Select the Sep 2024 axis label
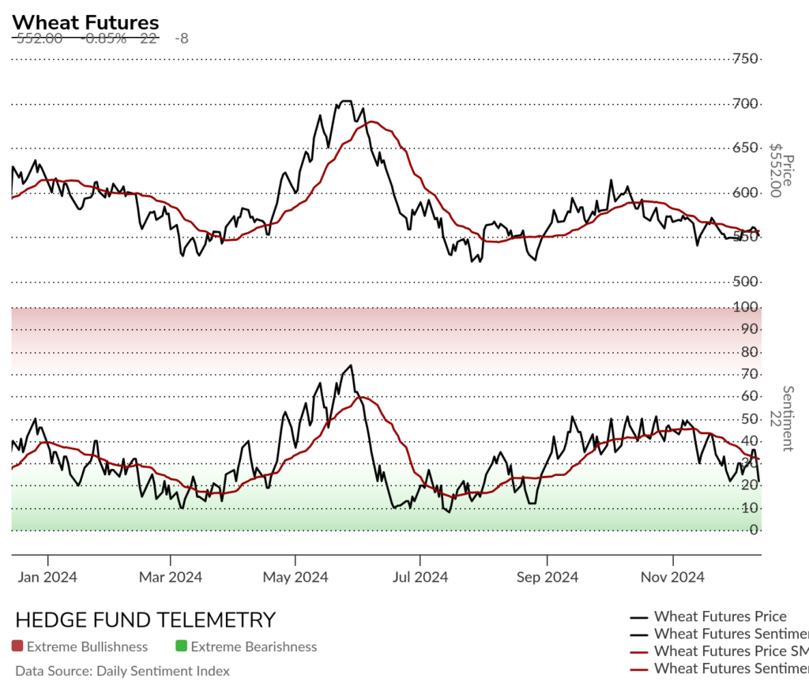Viewport: 809px width, 693px height. (x=547, y=577)
